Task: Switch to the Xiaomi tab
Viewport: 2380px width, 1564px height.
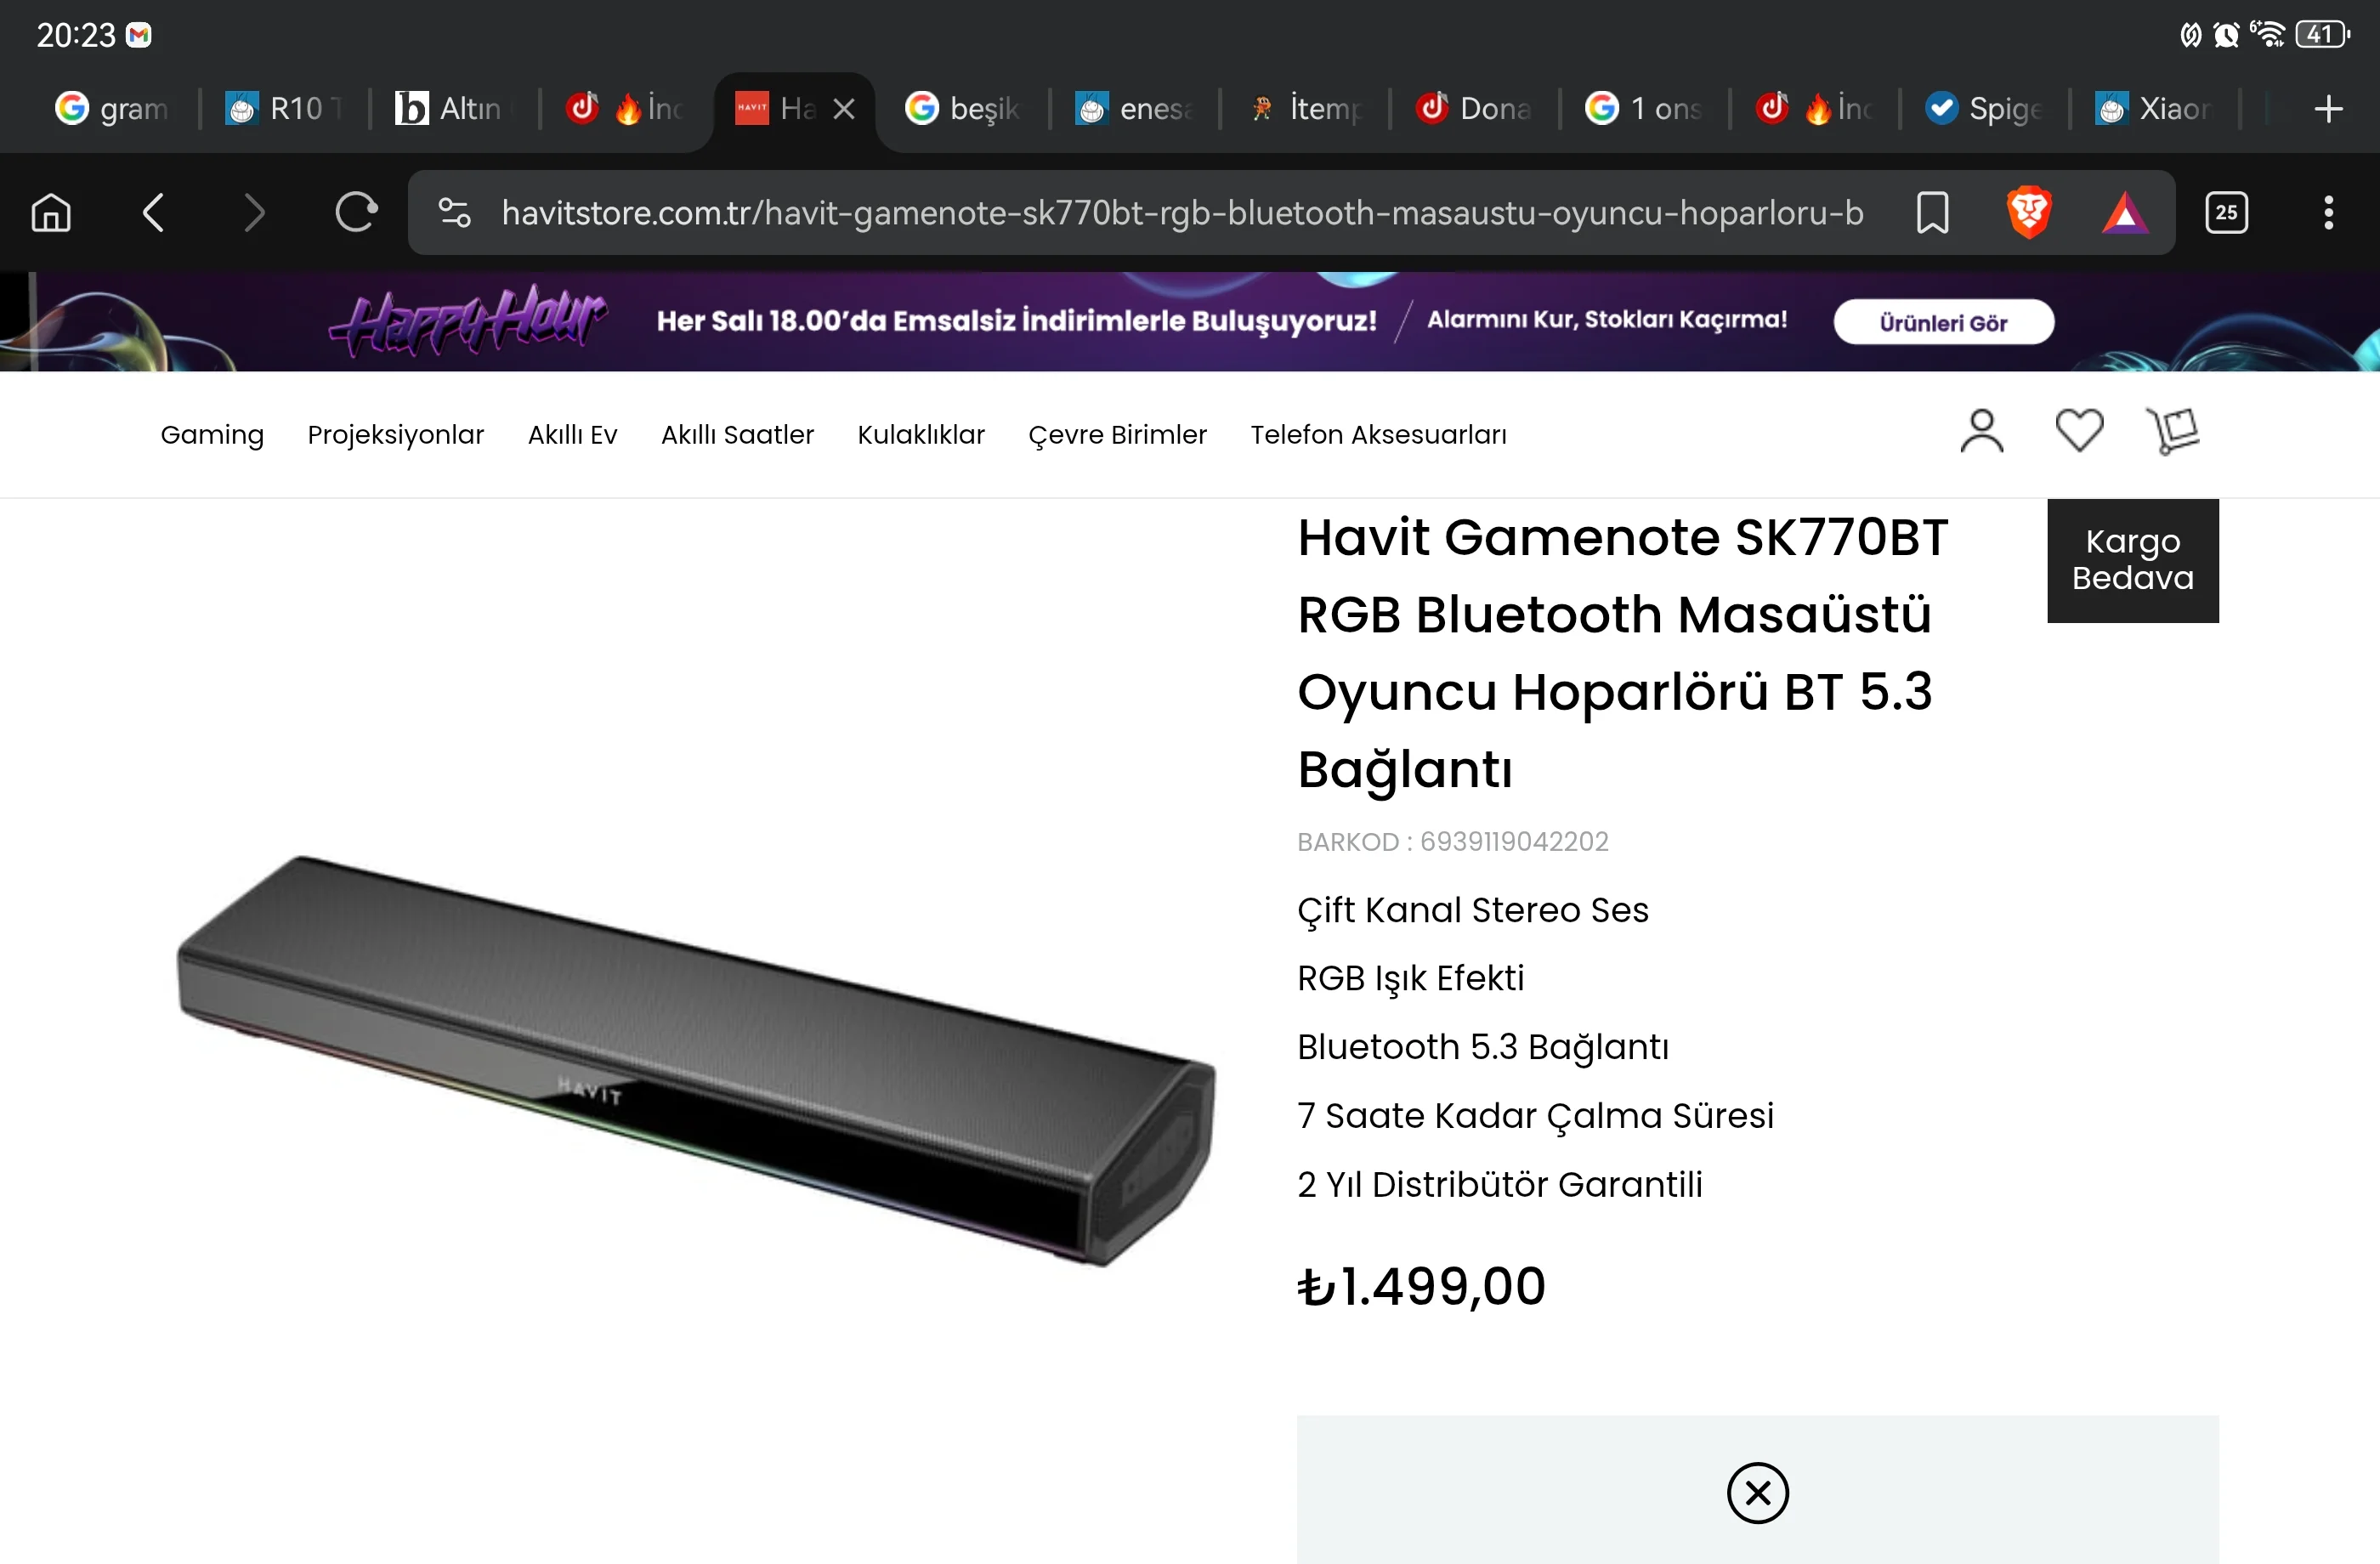Action: [2152, 108]
